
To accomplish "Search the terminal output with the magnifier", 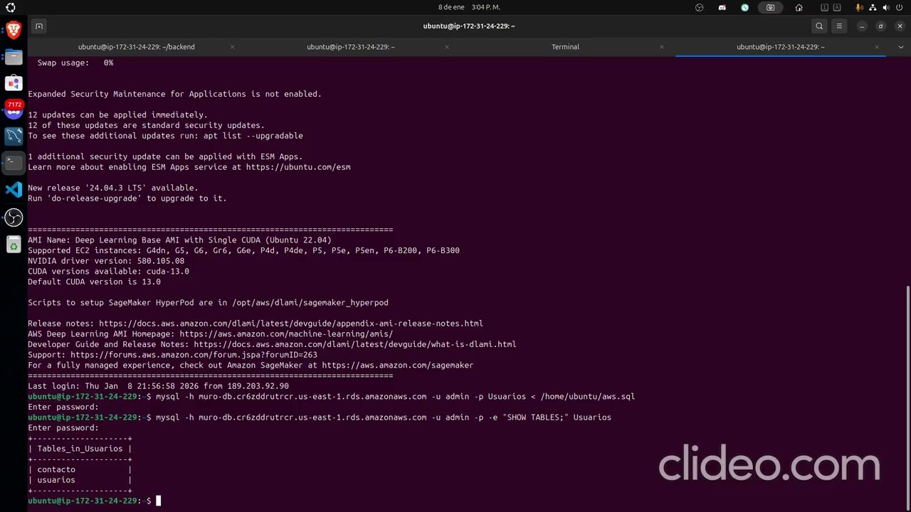I will 819,26.
